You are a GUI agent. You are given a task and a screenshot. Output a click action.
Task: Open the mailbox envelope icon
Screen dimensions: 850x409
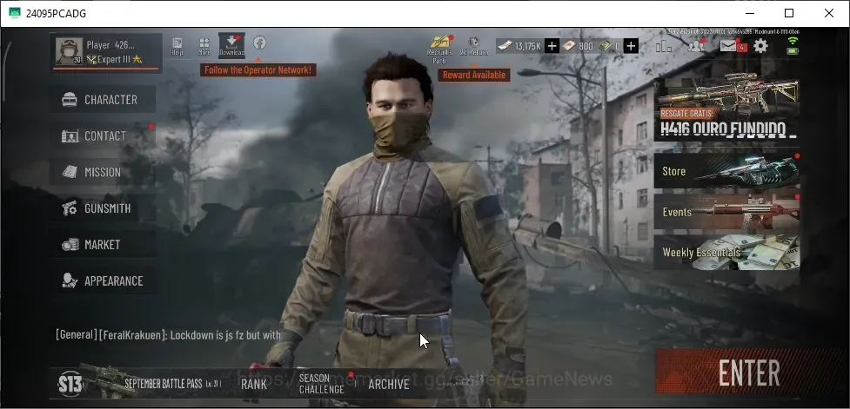[728, 46]
